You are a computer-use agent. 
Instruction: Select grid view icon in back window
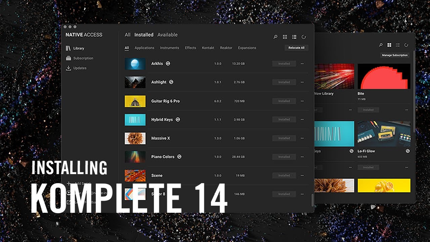pyautogui.click(x=389, y=45)
